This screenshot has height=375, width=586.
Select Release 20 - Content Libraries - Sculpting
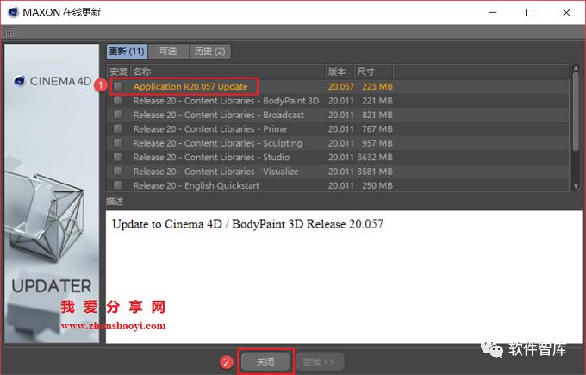(x=218, y=143)
